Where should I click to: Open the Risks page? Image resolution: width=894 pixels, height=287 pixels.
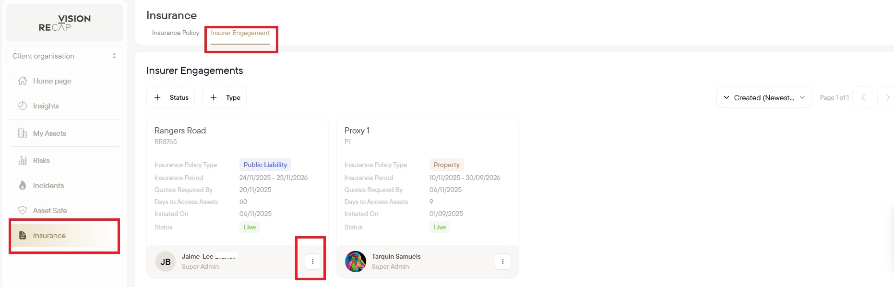click(41, 161)
